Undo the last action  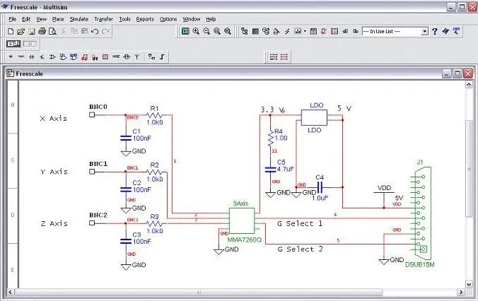point(95,31)
